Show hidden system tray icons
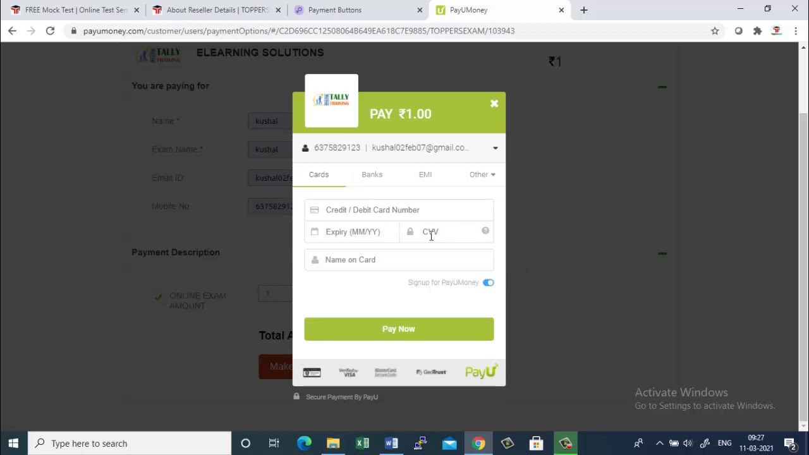 (x=659, y=444)
